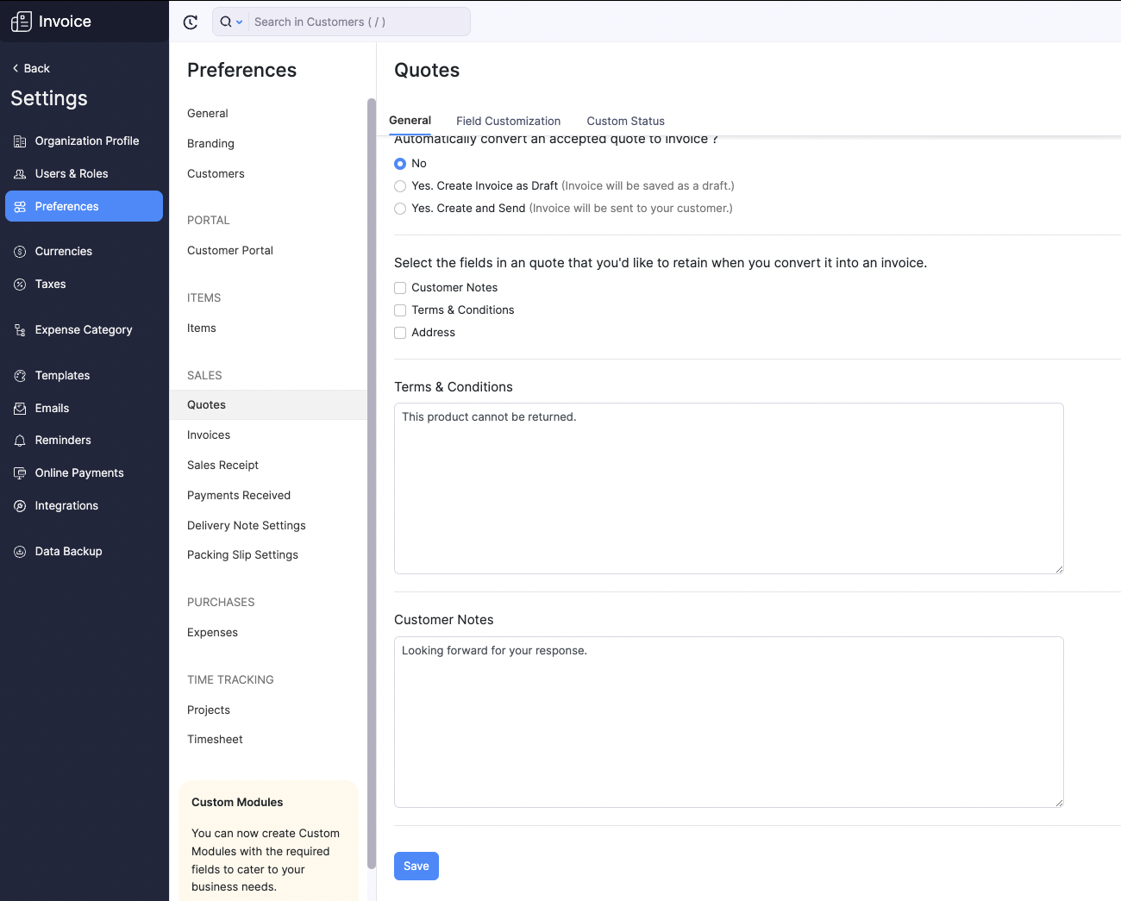1121x901 pixels.
Task: Select the Yes, Create Invoice as Draft option
Action: point(400,185)
